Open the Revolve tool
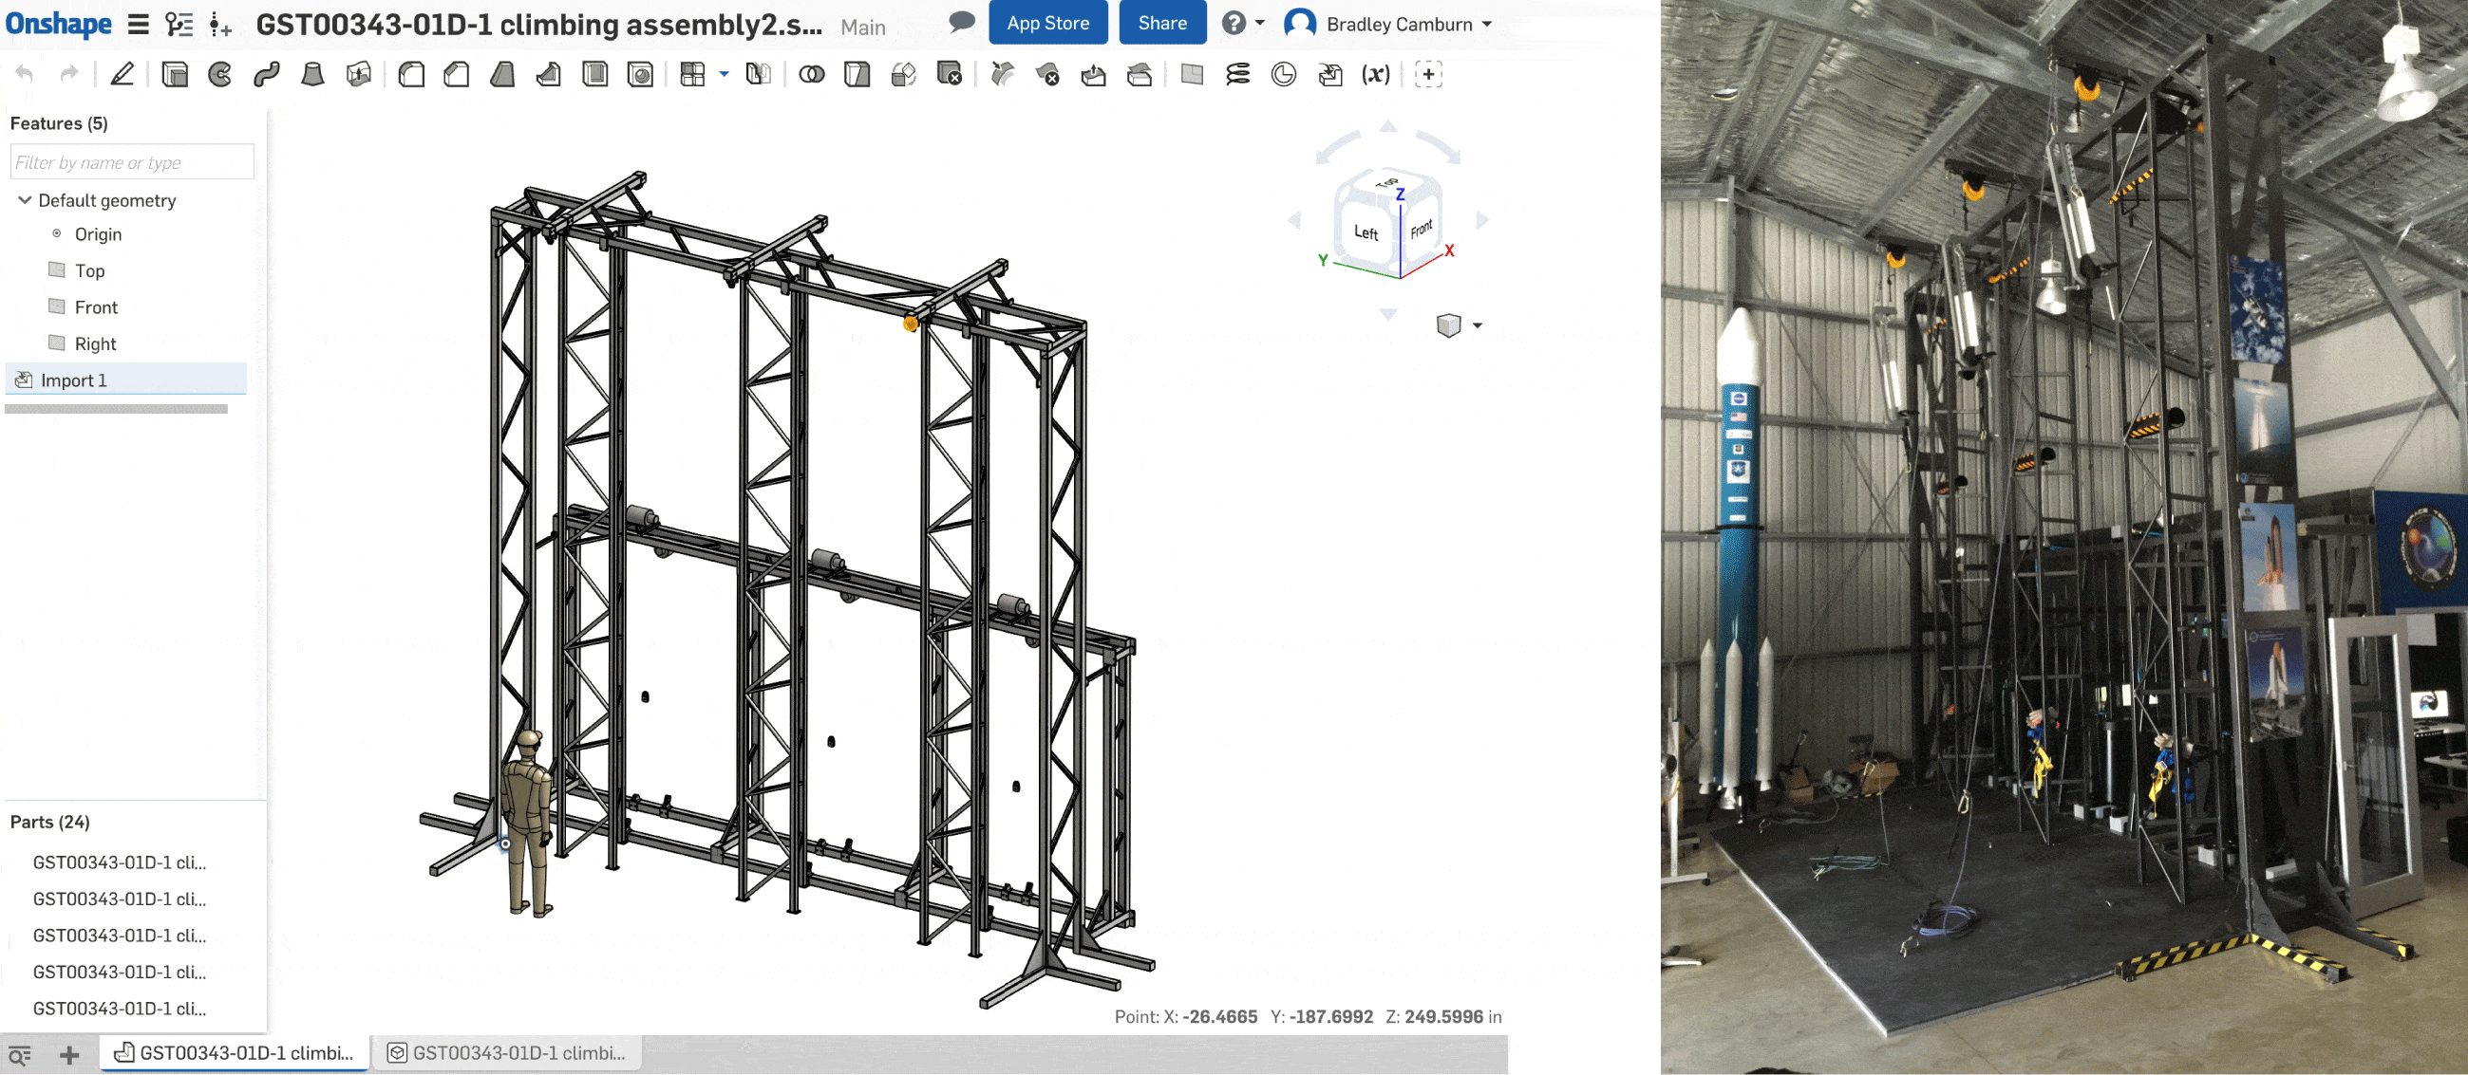The height and width of the screenshot is (1075, 2468). [219, 74]
